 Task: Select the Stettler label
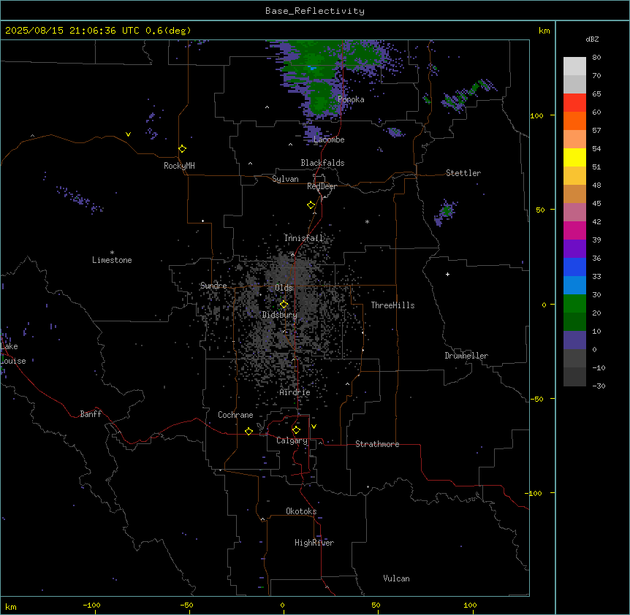(x=463, y=173)
